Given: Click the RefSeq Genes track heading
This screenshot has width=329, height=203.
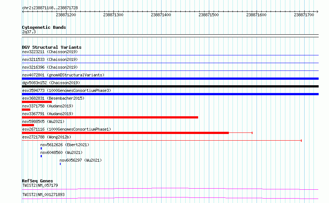Looking at the screenshot, I should tap(37, 181).
